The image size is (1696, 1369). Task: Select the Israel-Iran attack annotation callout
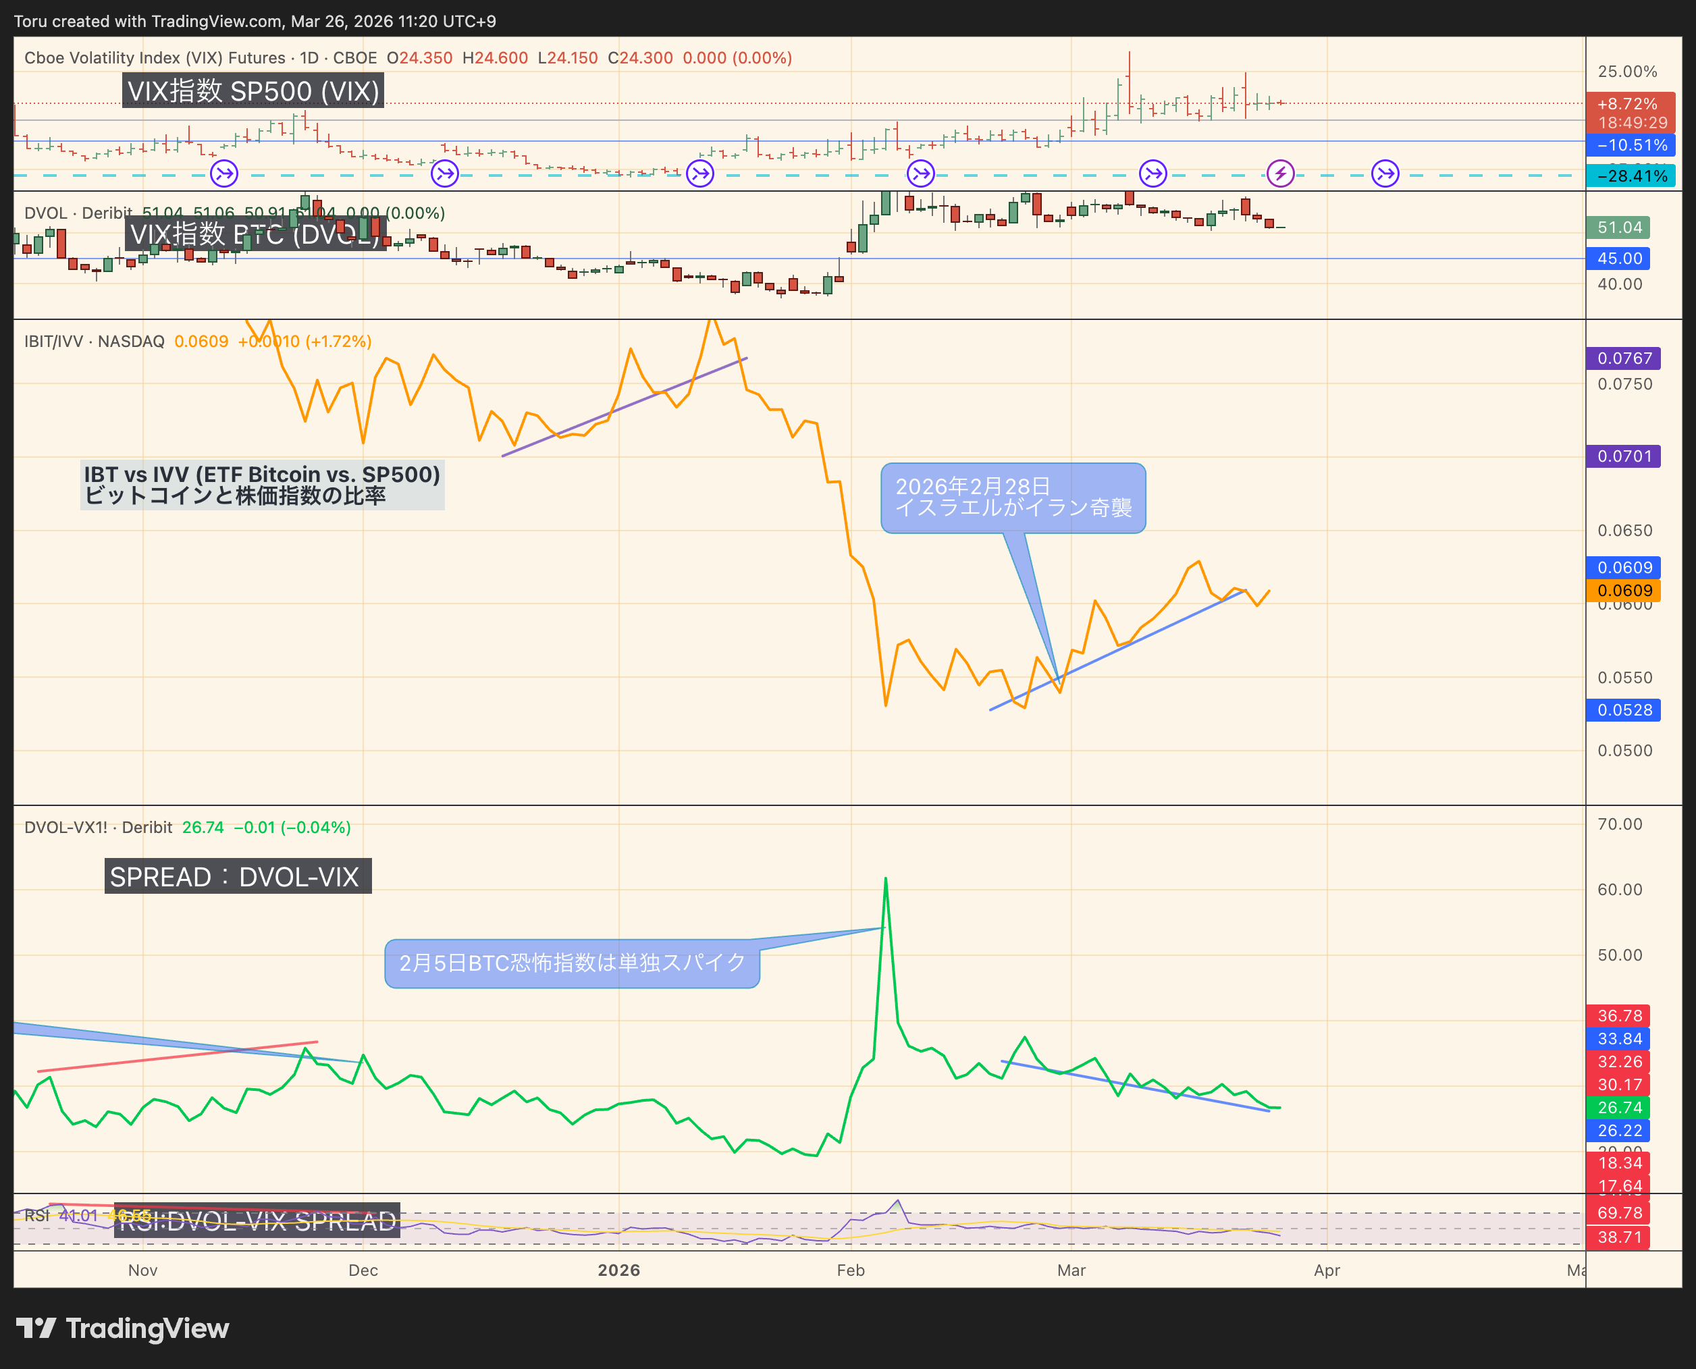point(1015,498)
